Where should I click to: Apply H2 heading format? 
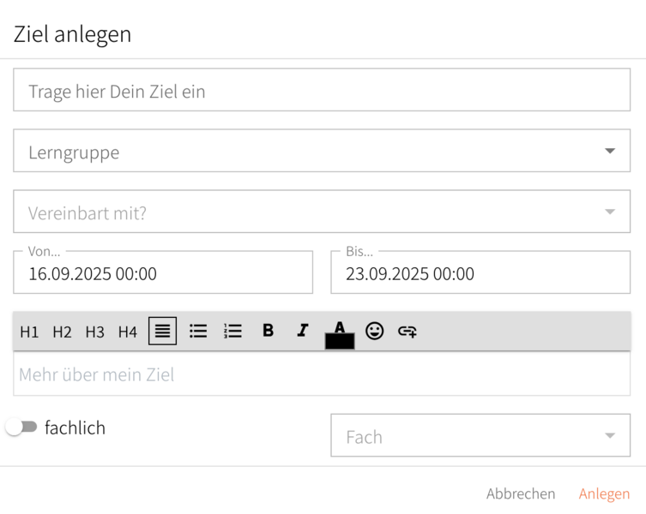[62, 332]
